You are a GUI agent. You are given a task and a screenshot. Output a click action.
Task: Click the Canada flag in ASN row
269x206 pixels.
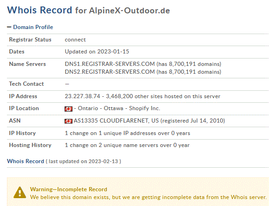pyautogui.click(x=68, y=121)
